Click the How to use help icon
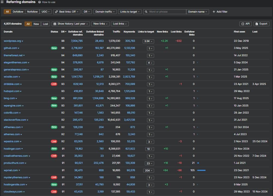 pos(40,2)
